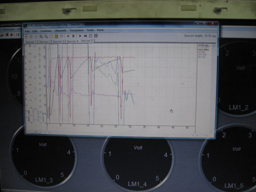The image size is (256, 192).
Task: Click horizontal scrollbar thumb at bottom left
Action: [x=36, y=132]
